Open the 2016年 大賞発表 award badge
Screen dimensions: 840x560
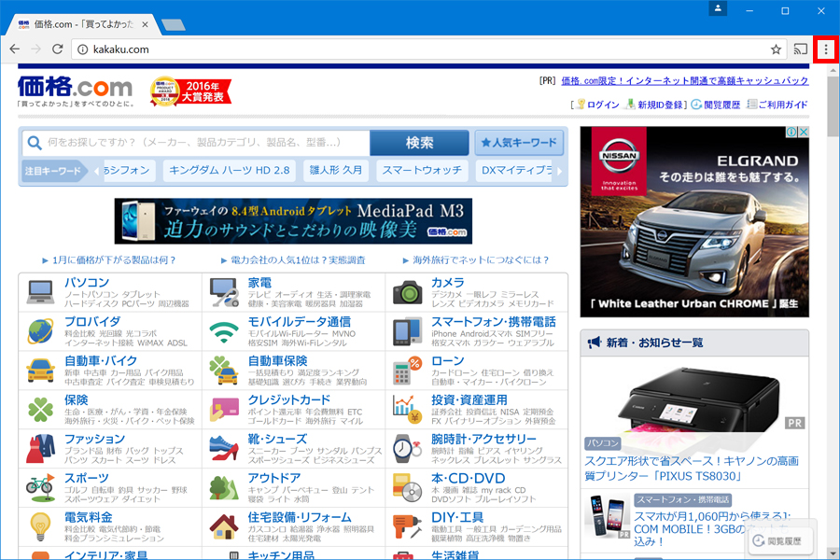pyautogui.click(x=190, y=91)
